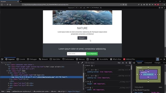Open the Changes sidebar tab
166x93 pixels.
click(157, 63)
